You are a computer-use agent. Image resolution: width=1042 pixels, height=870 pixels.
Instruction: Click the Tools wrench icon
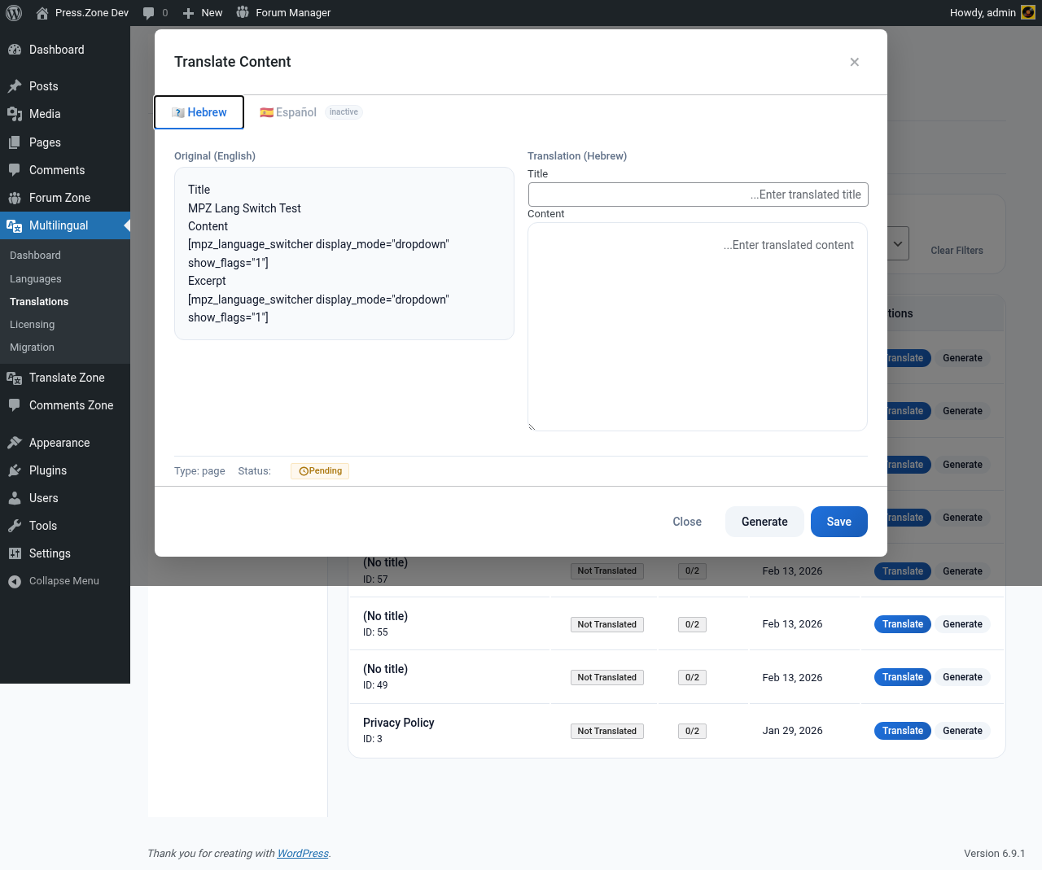[15, 526]
